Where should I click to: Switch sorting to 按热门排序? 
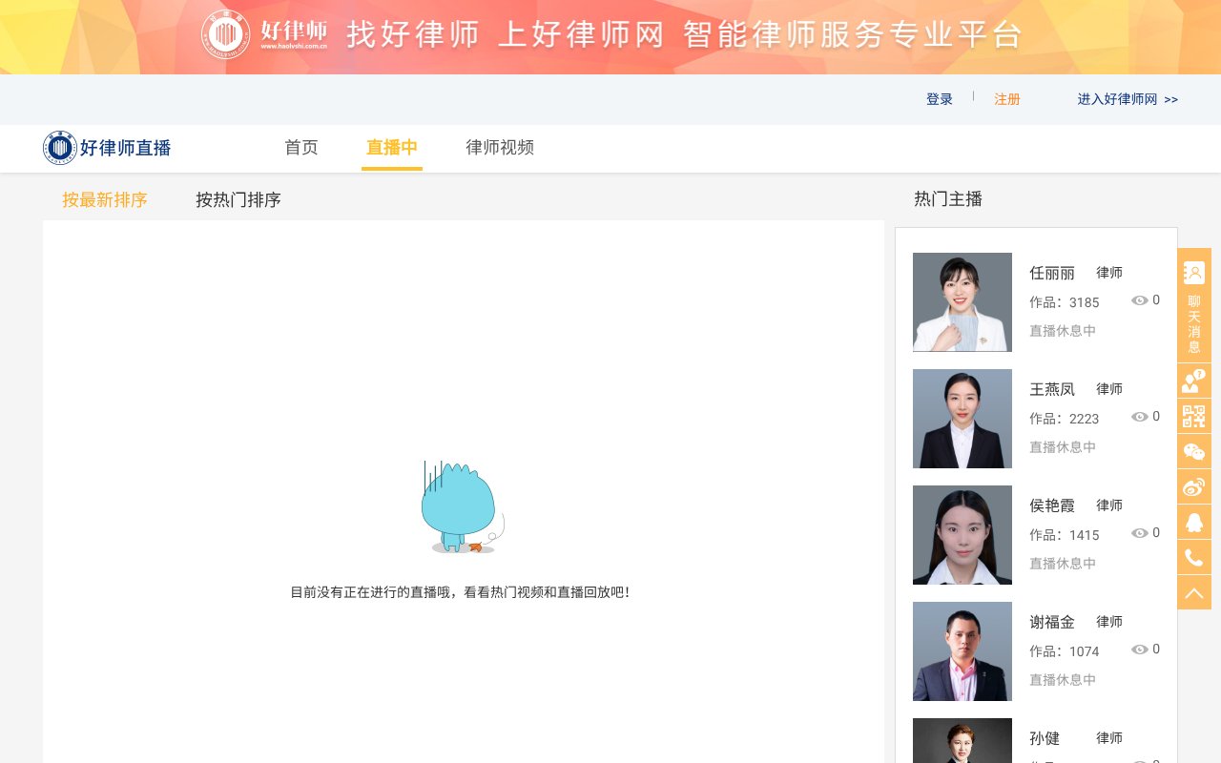click(238, 199)
